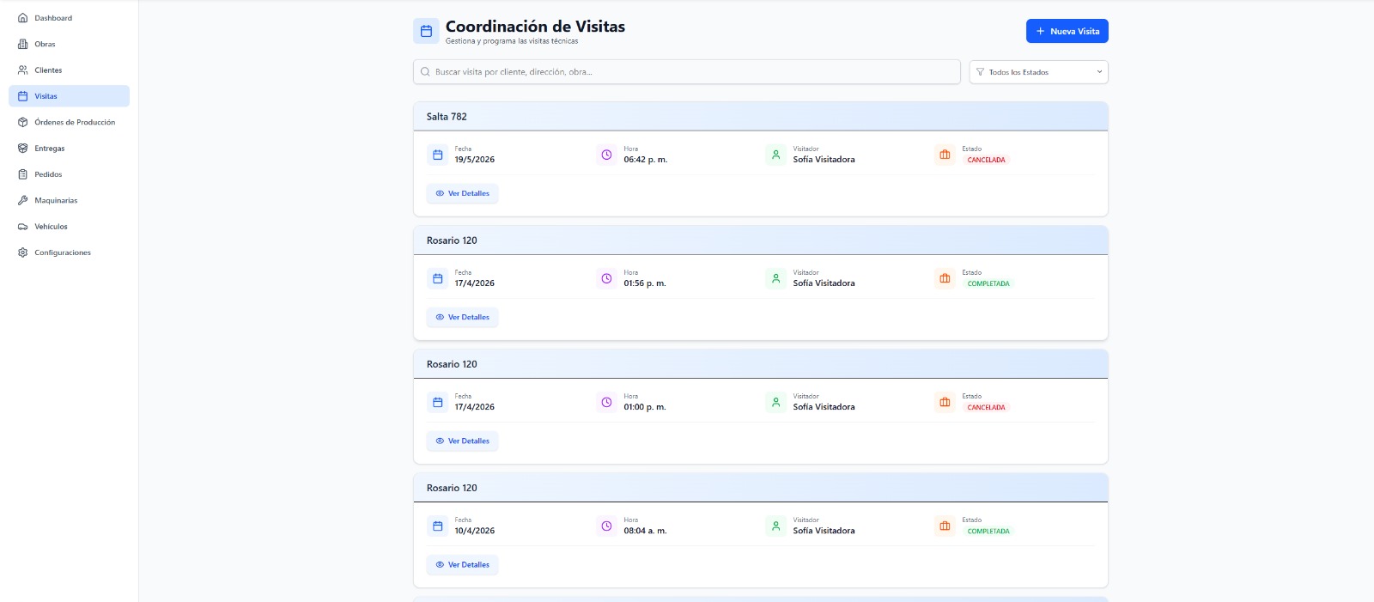Click the Órdenes de Producción box icon
Viewport: 1374px width, 602px height.
(23, 122)
